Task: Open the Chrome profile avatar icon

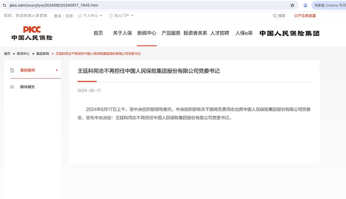Action: (x=305, y=5)
